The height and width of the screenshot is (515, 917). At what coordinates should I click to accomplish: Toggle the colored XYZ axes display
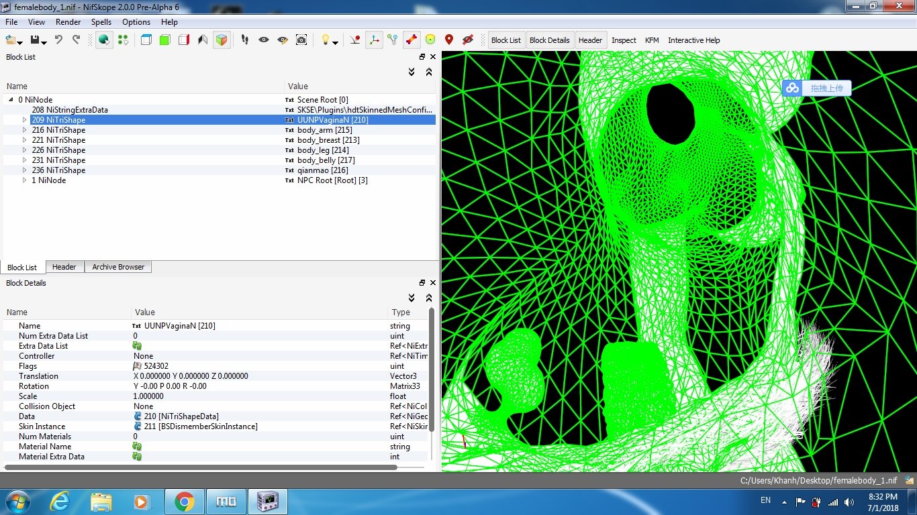pos(374,40)
